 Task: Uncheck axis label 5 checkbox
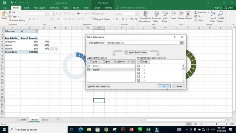(139, 81)
